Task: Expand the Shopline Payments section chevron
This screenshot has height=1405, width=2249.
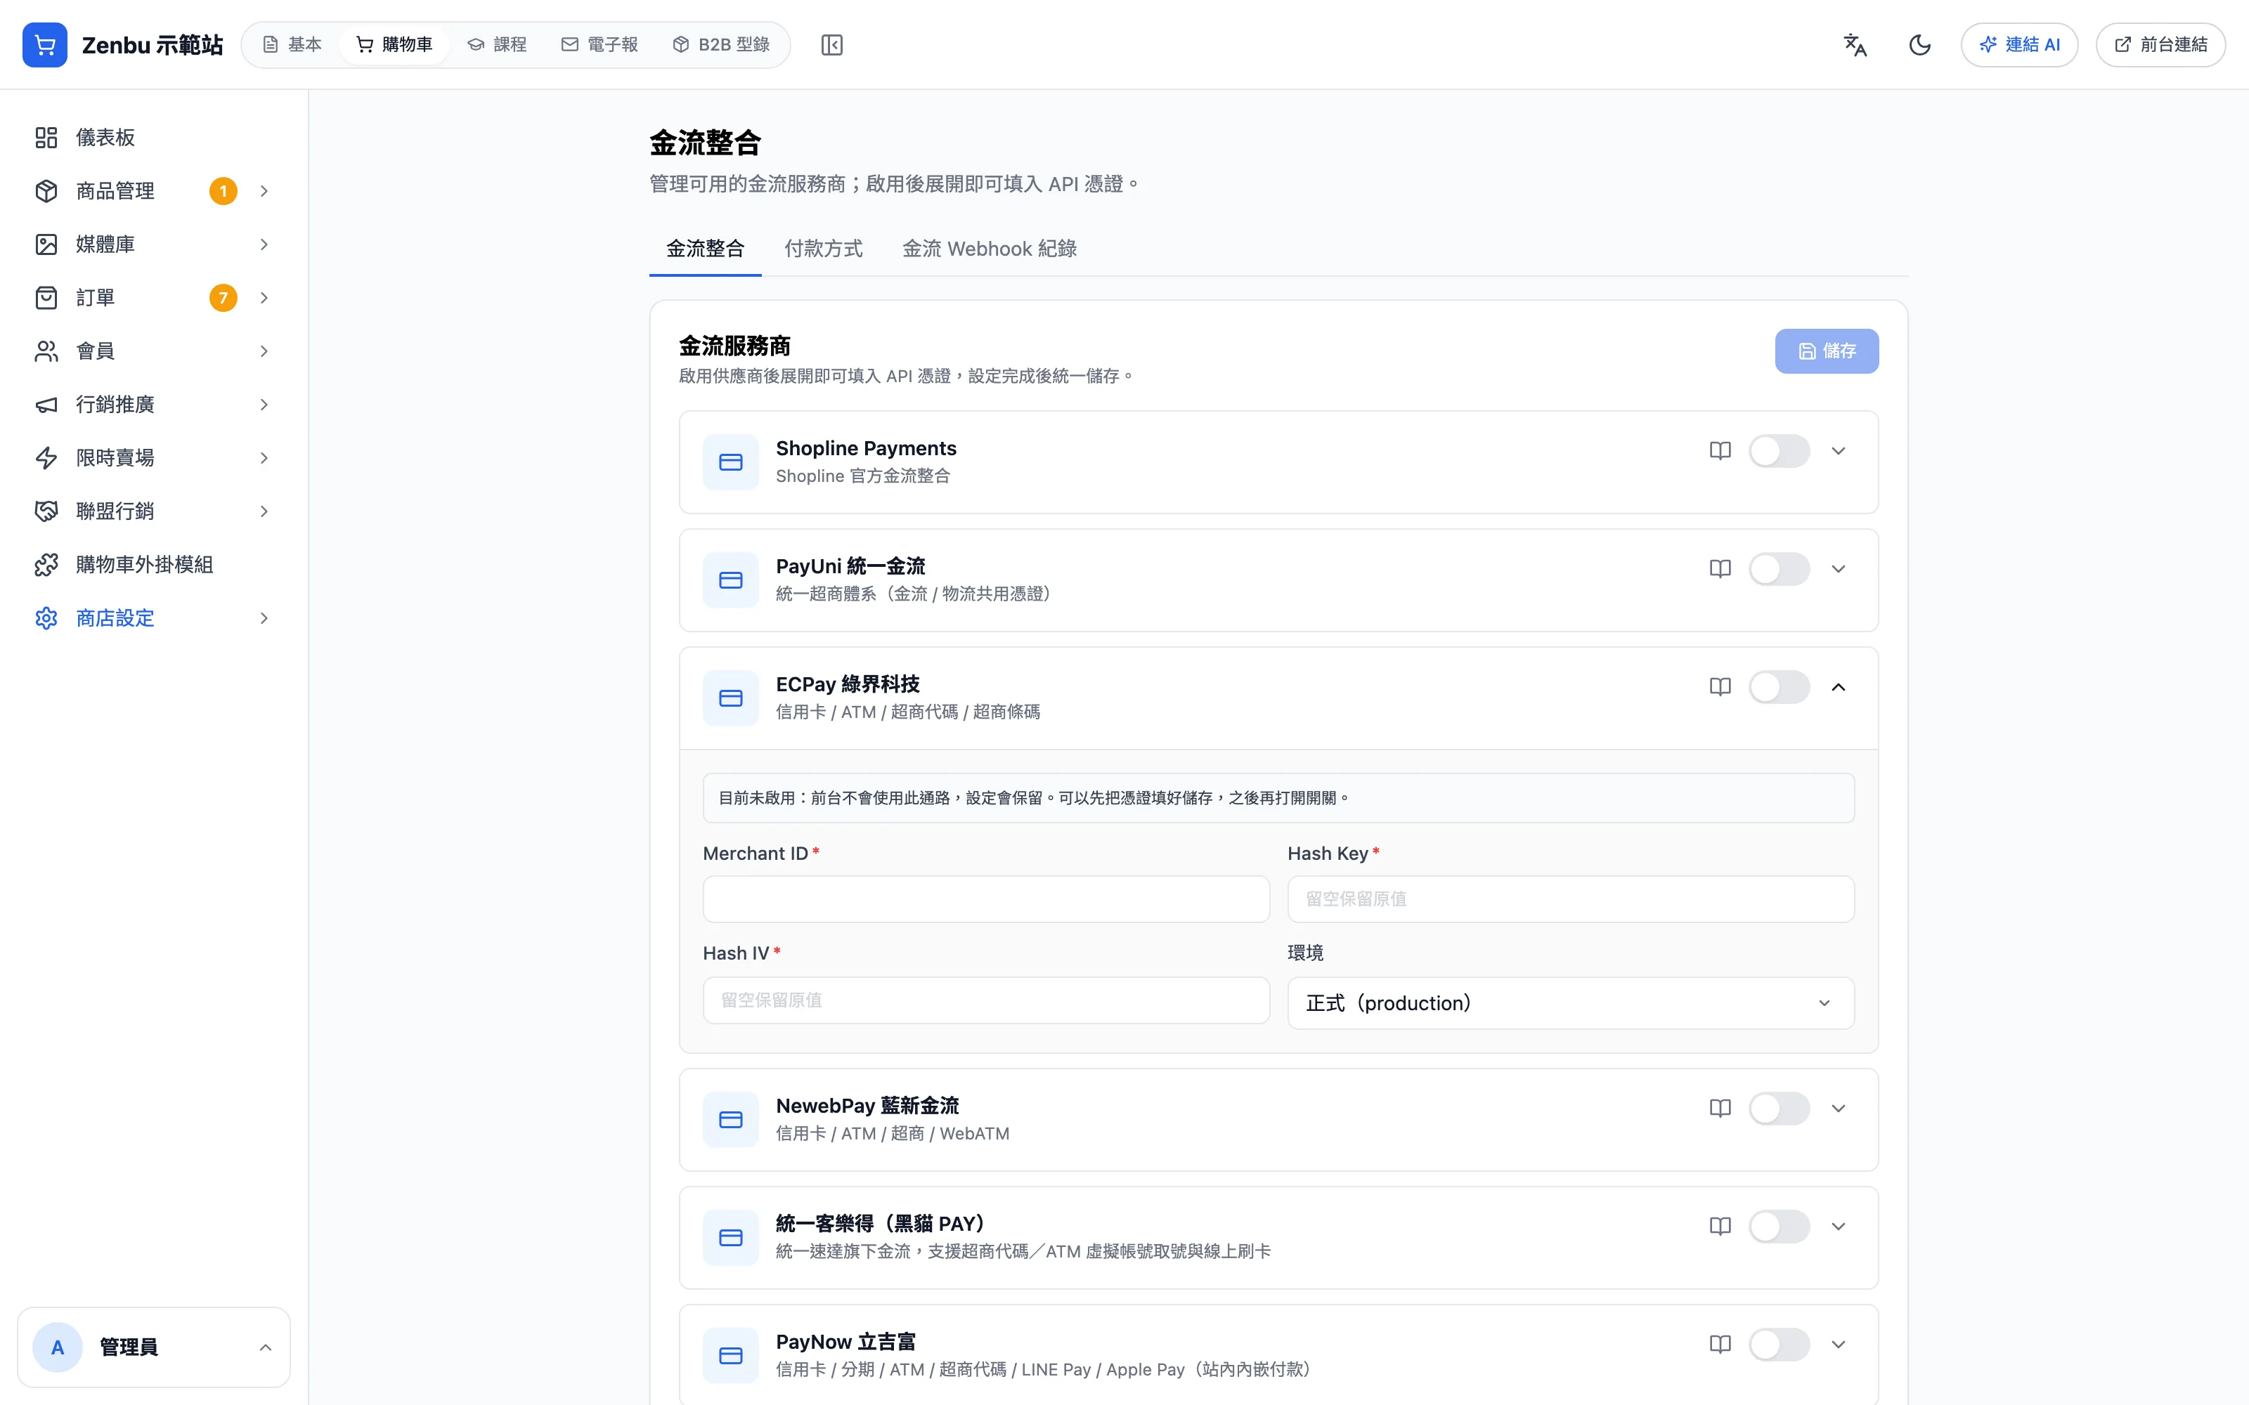Action: [1839, 451]
